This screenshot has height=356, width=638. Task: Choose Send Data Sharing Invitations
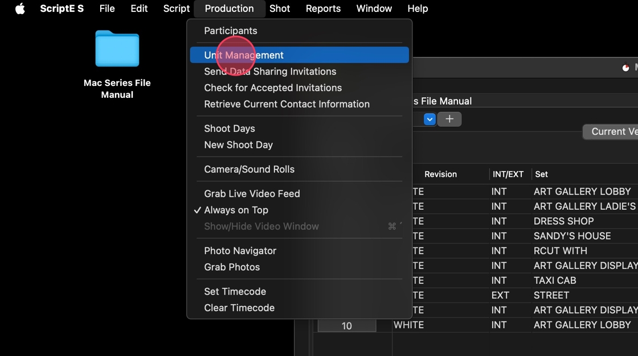point(270,72)
